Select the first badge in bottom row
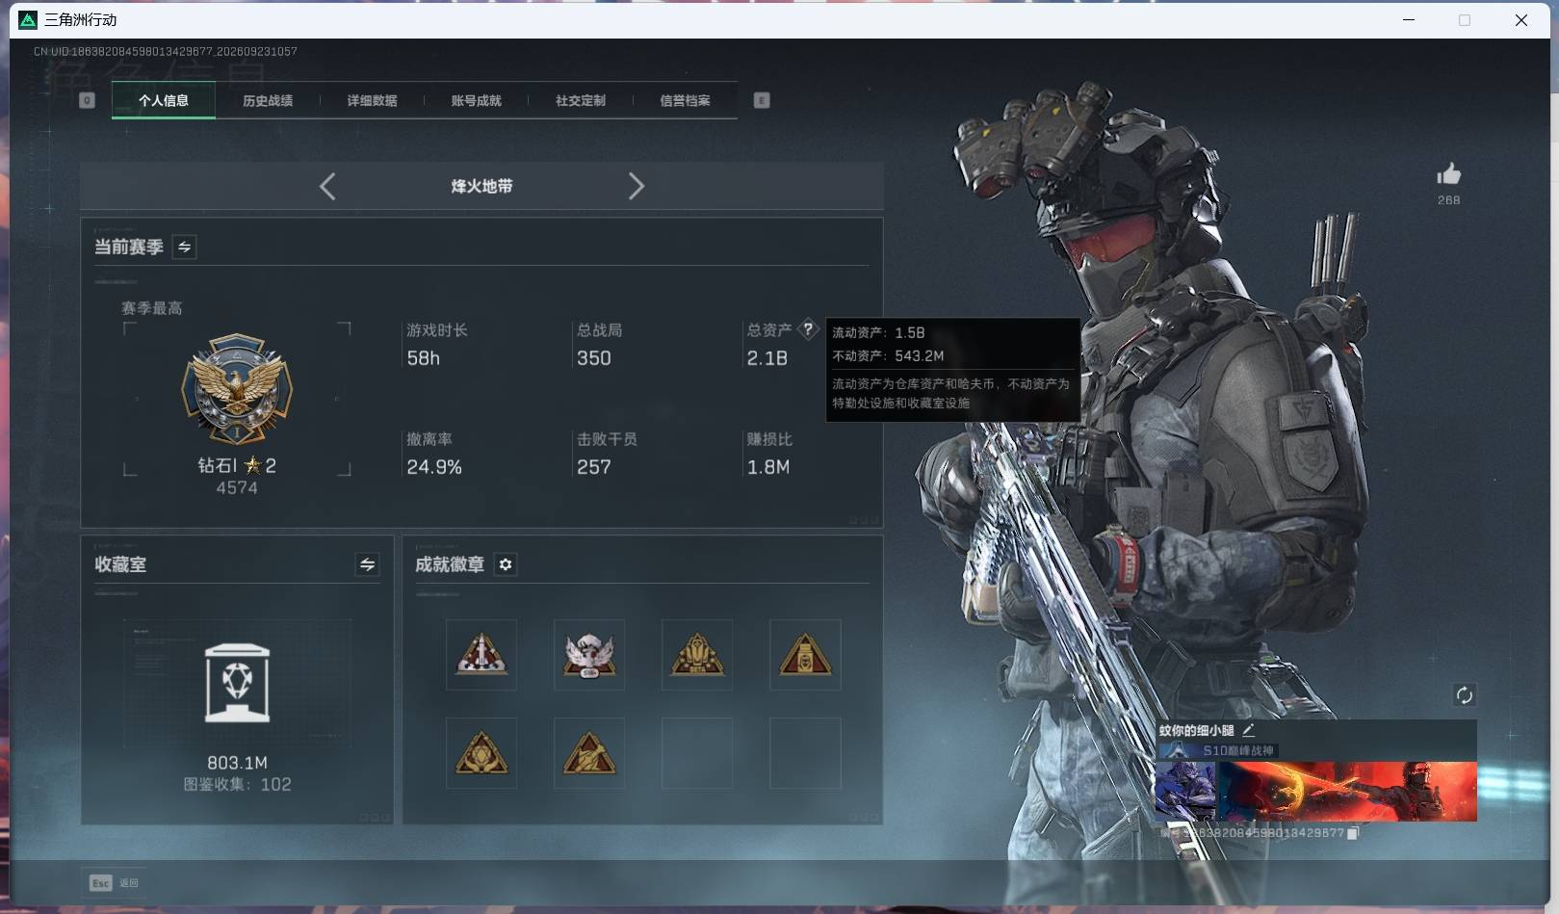 pyautogui.click(x=481, y=753)
